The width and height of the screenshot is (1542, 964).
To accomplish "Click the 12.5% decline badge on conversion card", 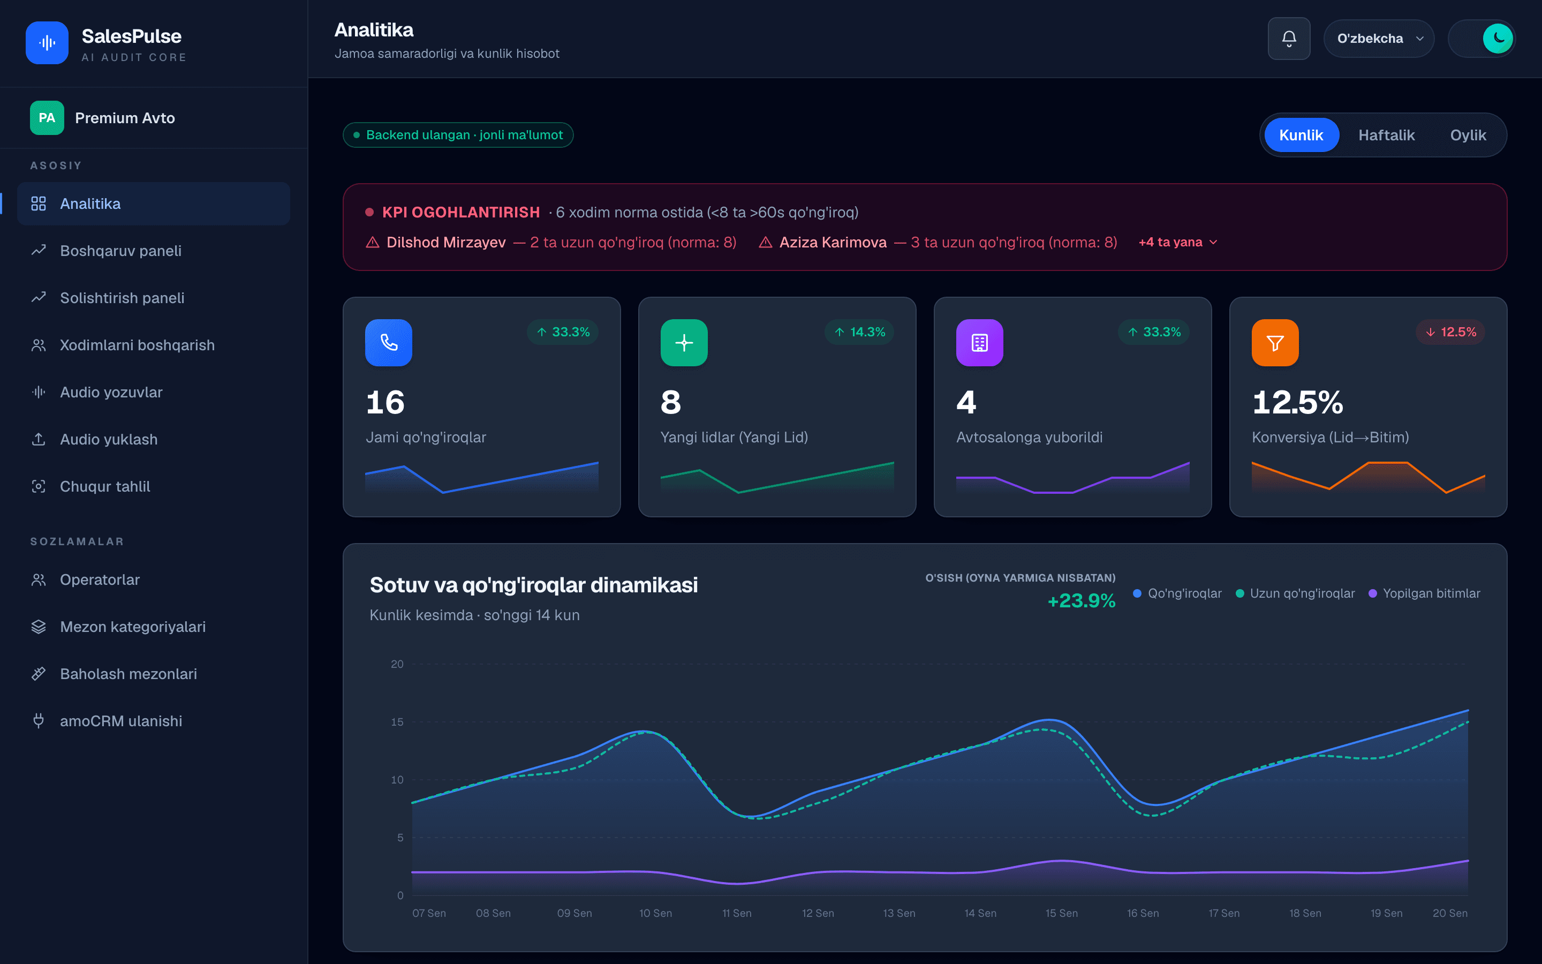I will [x=1450, y=332].
